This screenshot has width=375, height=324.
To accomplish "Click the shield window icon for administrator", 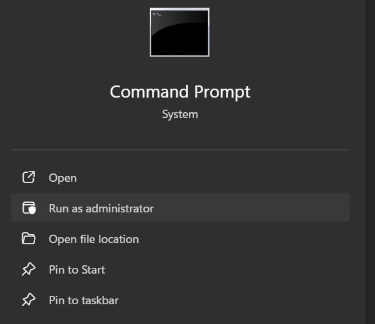I will pos(29,208).
